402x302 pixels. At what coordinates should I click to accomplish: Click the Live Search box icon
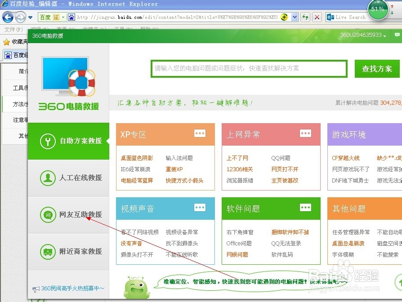[331, 17]
